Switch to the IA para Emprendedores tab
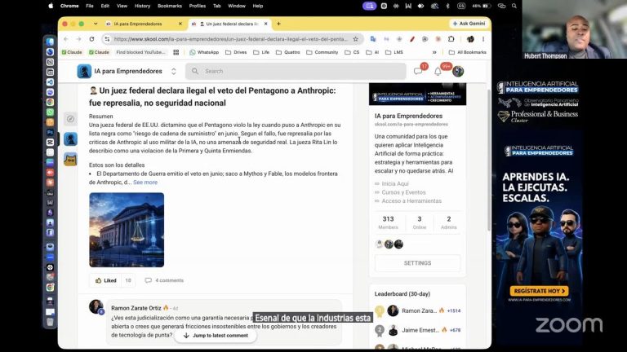 coord(144,24)
